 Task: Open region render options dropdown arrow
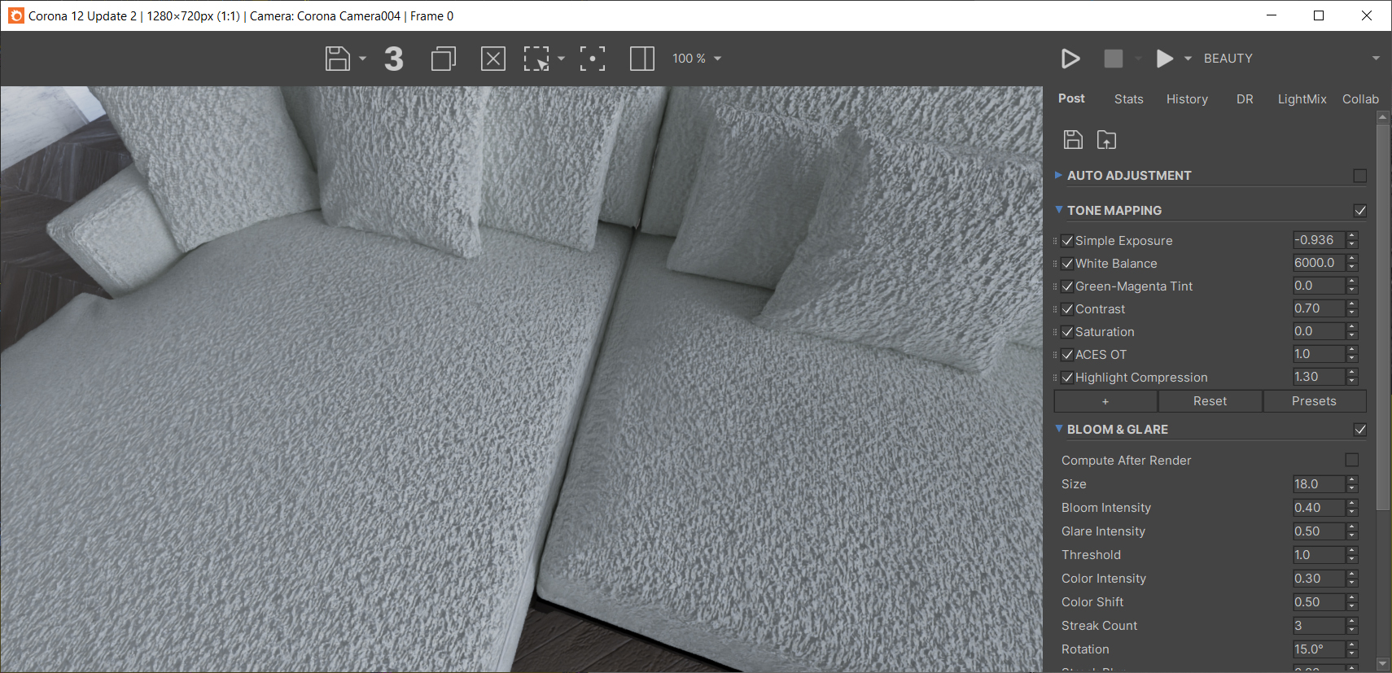point(561,59)
